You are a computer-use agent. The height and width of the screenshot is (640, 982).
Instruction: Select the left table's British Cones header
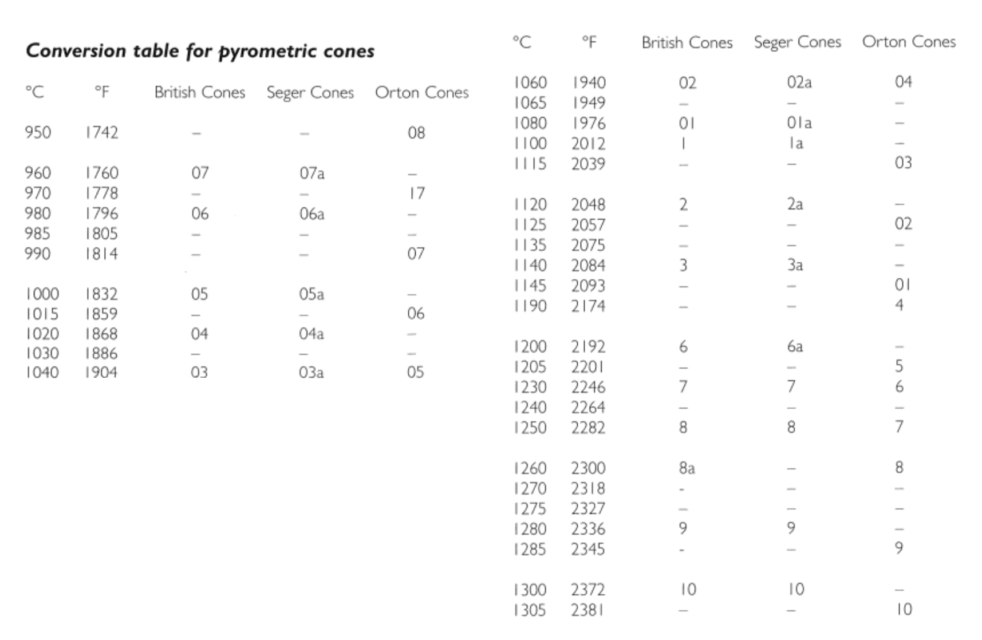[199, 92]
